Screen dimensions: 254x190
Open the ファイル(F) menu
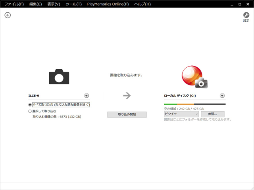pyautogui.click(x=14, y=4)
